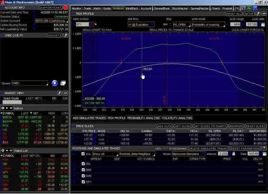Open the CNBC video pop-out window icon
This screenshot has height=194, width=268.
(x=63, y=83)
